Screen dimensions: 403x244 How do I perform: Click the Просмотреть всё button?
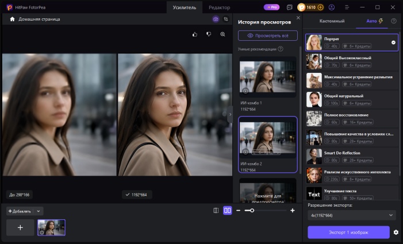268,36
